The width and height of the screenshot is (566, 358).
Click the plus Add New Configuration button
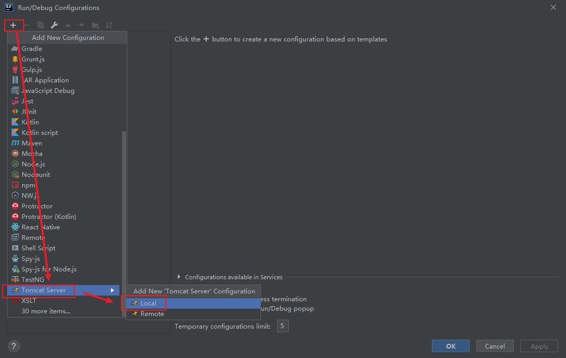[x=13, y=25]
